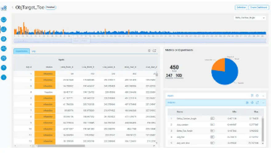Toggle the Avg_camber row indicator
The height and width of the screenshot is (154, 271).
click(x=212, y=125)
